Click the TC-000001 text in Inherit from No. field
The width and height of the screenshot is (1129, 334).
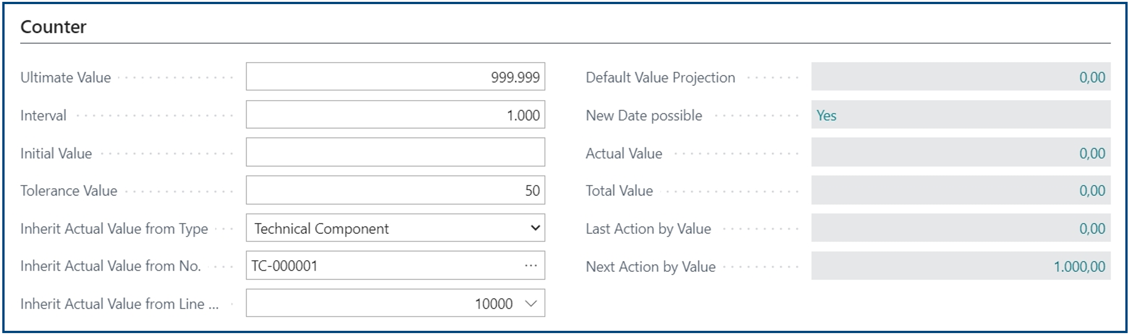(285, 265)
